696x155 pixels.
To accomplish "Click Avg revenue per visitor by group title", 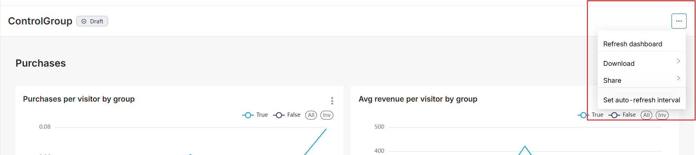I will click(418, 99).
